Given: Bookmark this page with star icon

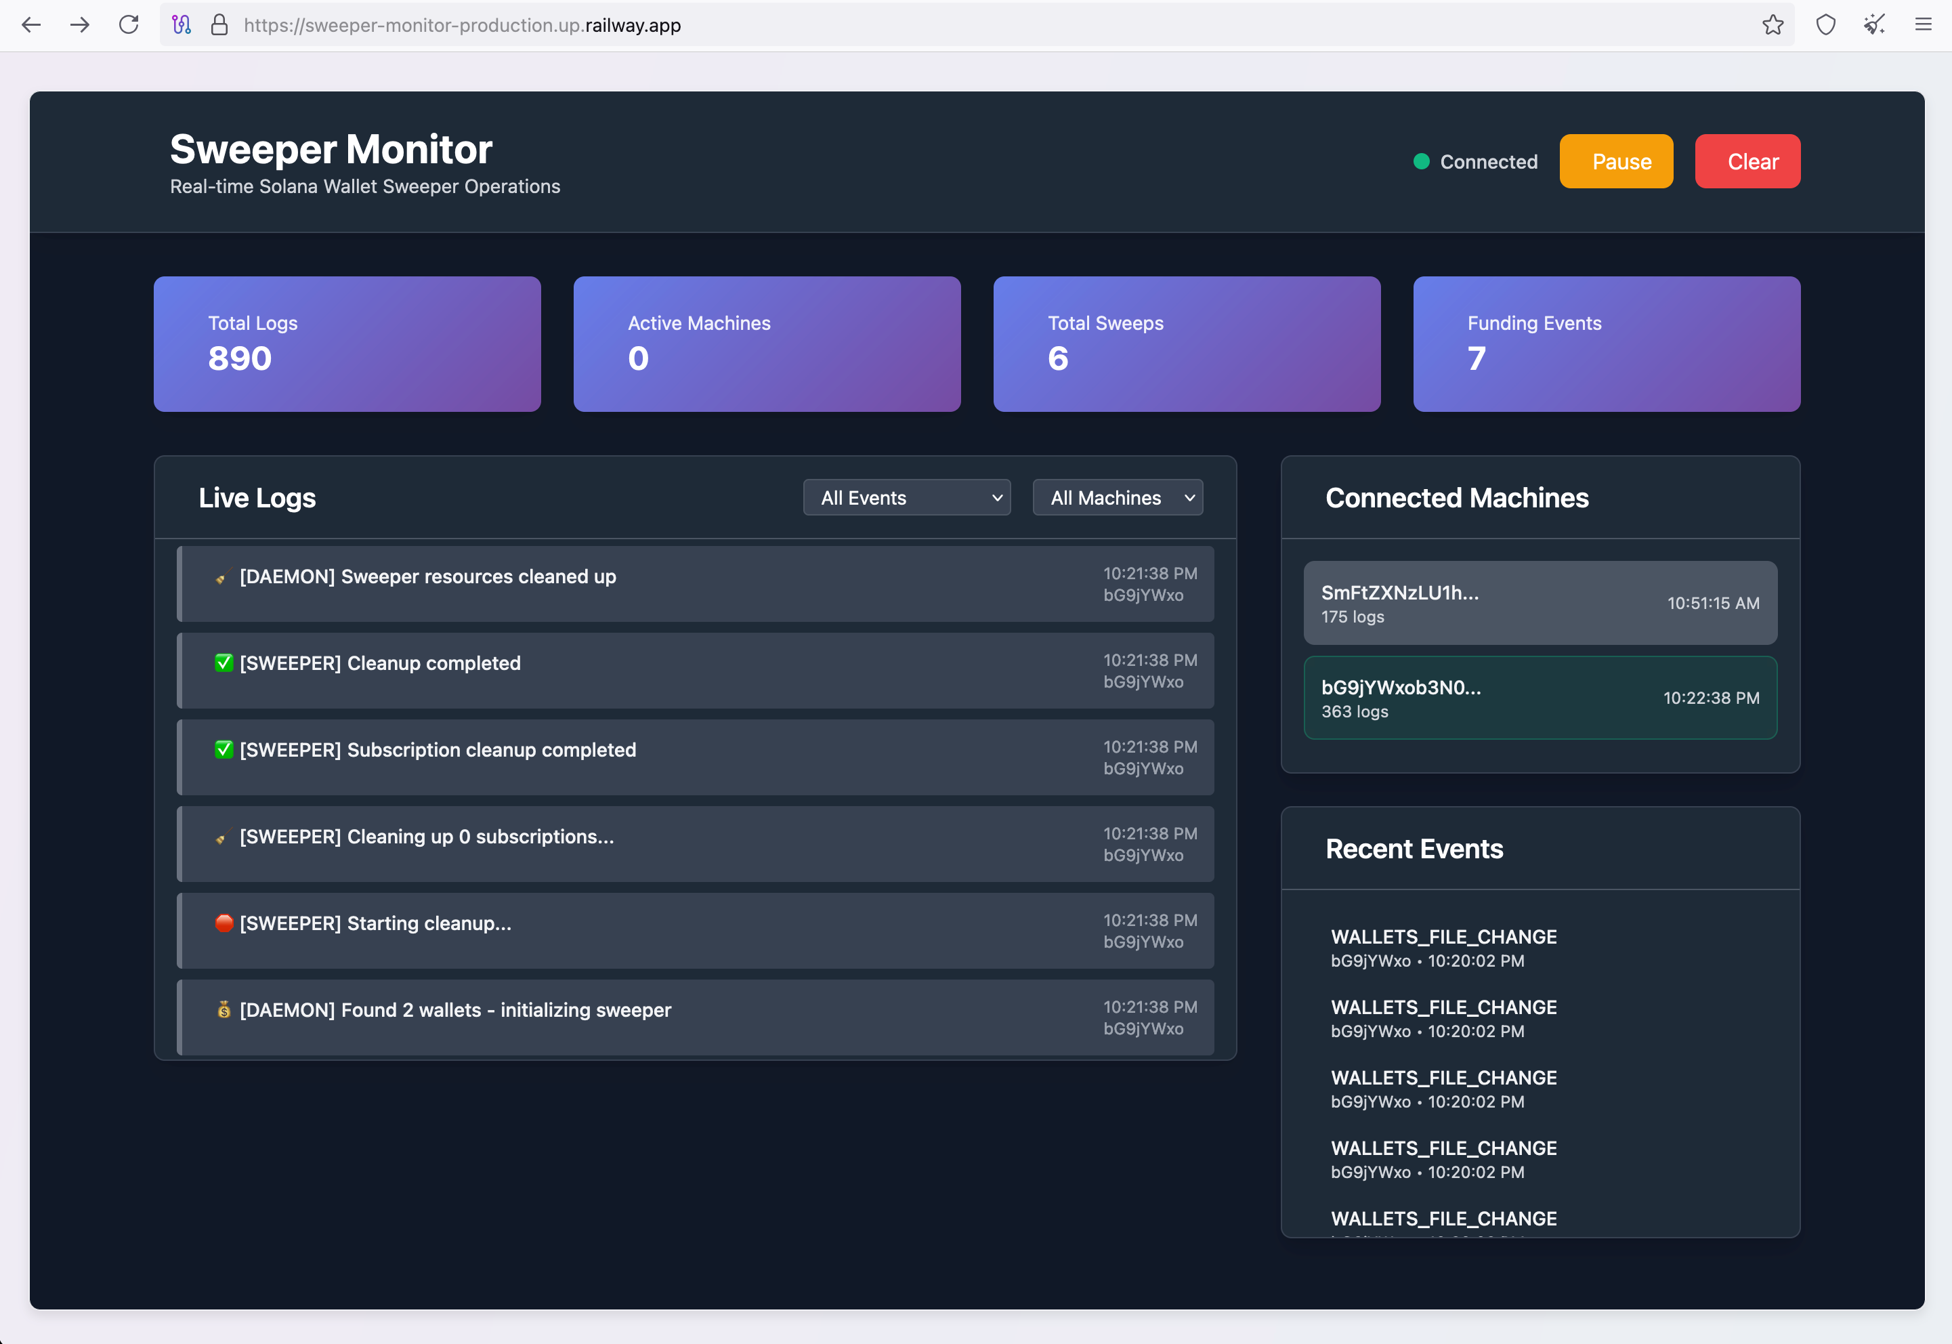Looking at the screenshot, I should point(1773,25).
